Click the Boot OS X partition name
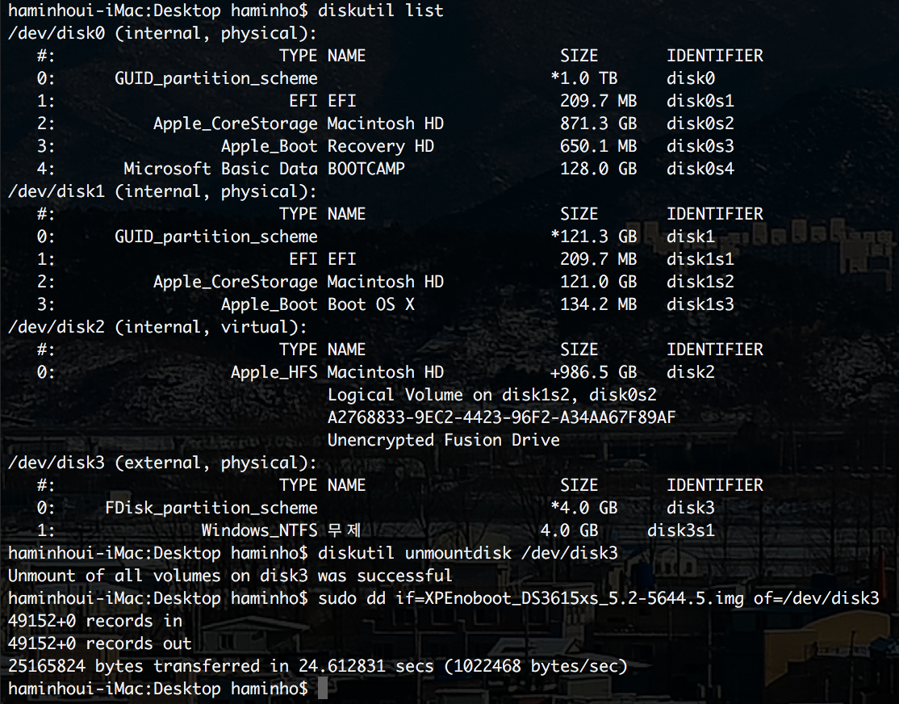 [x=370, y=304]
